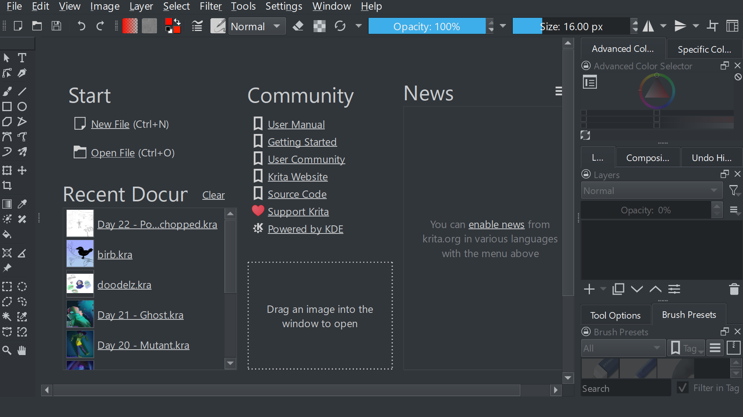This screenshot has height=417, width=743.
Task: Select the Fill (paint bucket) tool
Action: [x=7, y=234]
